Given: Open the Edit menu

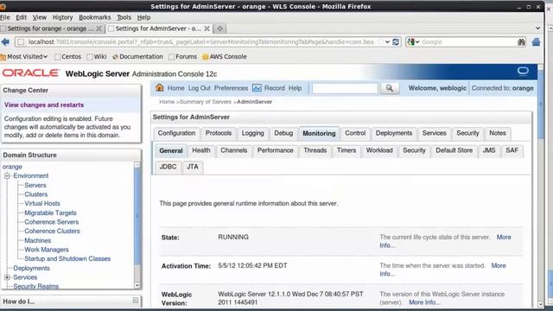Looking at the screenshot, I should click(x=21, y=17).
